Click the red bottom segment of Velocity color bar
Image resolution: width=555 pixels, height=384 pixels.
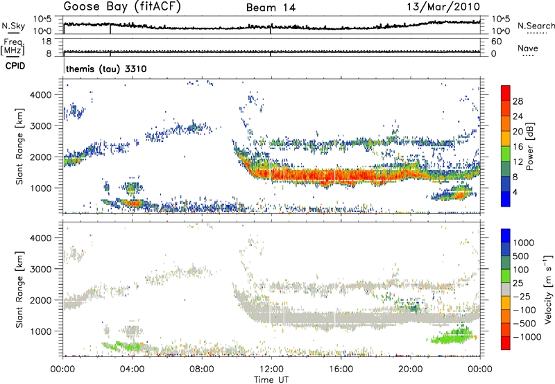(506, 343)
